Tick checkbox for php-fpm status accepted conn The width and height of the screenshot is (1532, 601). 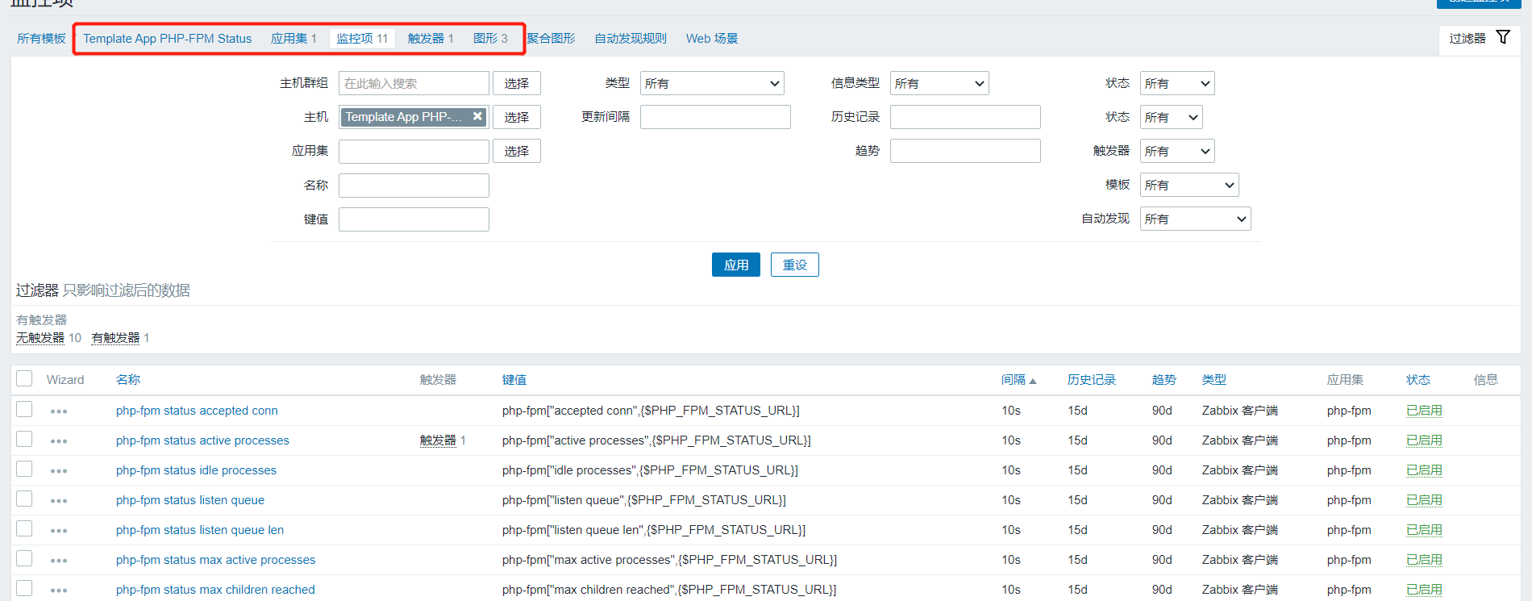click(x=24, y=409)
